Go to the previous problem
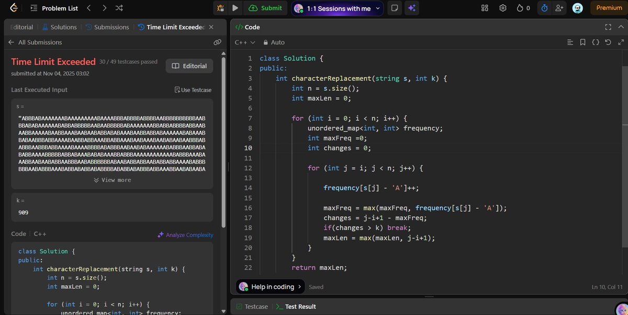628x315 pixels. click(88, 8)
